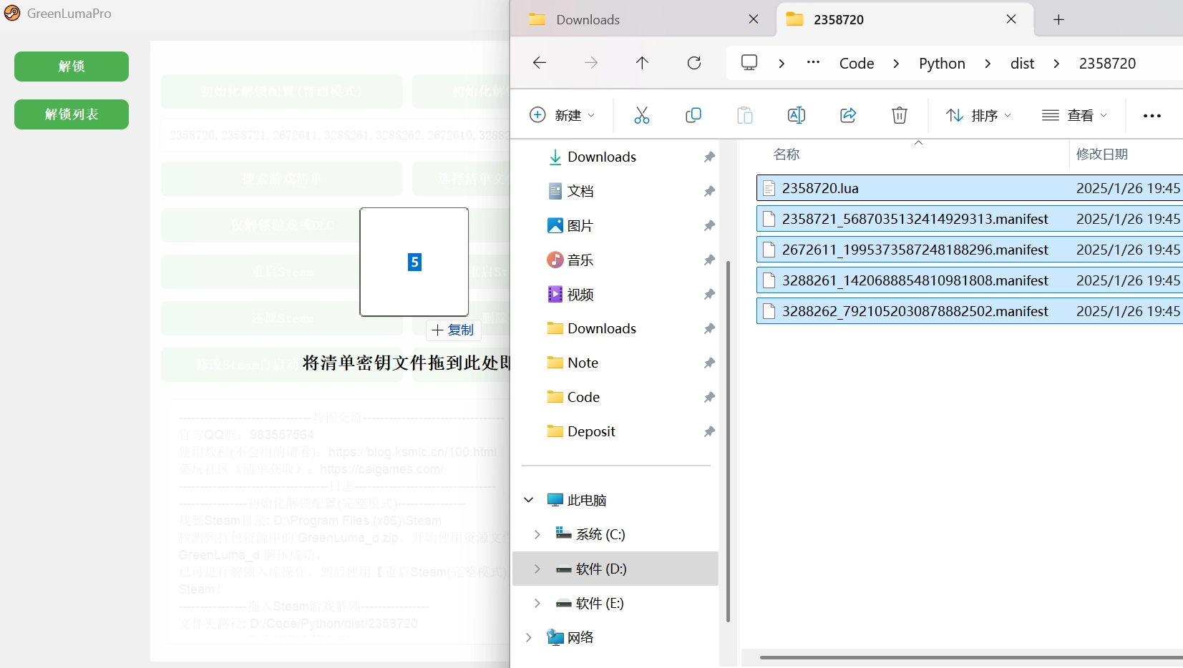Click the Share toolbar icon
1183x668 pixels.
pyautogui.click(x=848, y=115)
